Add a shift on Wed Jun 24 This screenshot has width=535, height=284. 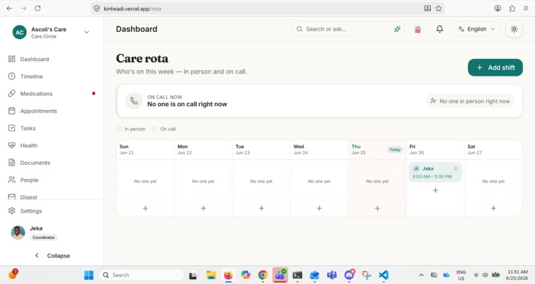pyautogui.click(x=319, y=208)
